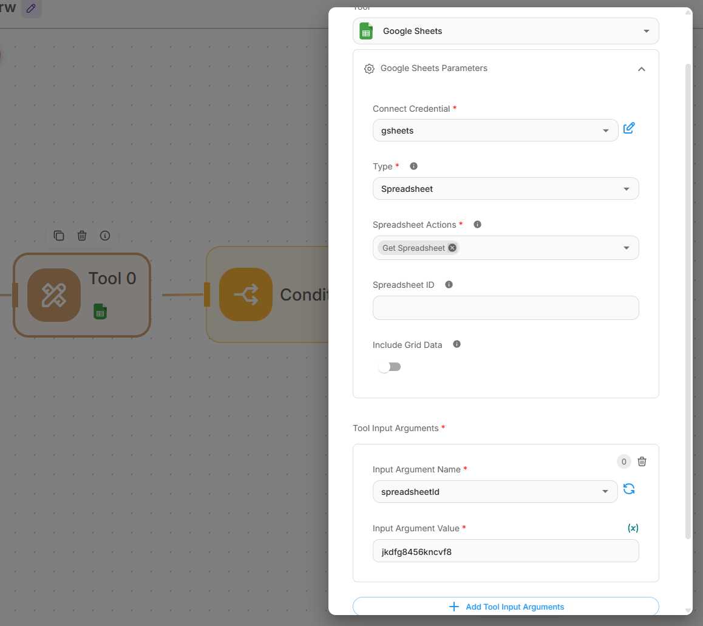703x626 pixels.
Task: Open the Google Sheets tool dropdown
Action: (x=505, y=31)
